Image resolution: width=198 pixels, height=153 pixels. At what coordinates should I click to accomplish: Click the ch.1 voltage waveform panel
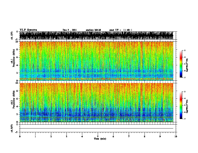96,35
